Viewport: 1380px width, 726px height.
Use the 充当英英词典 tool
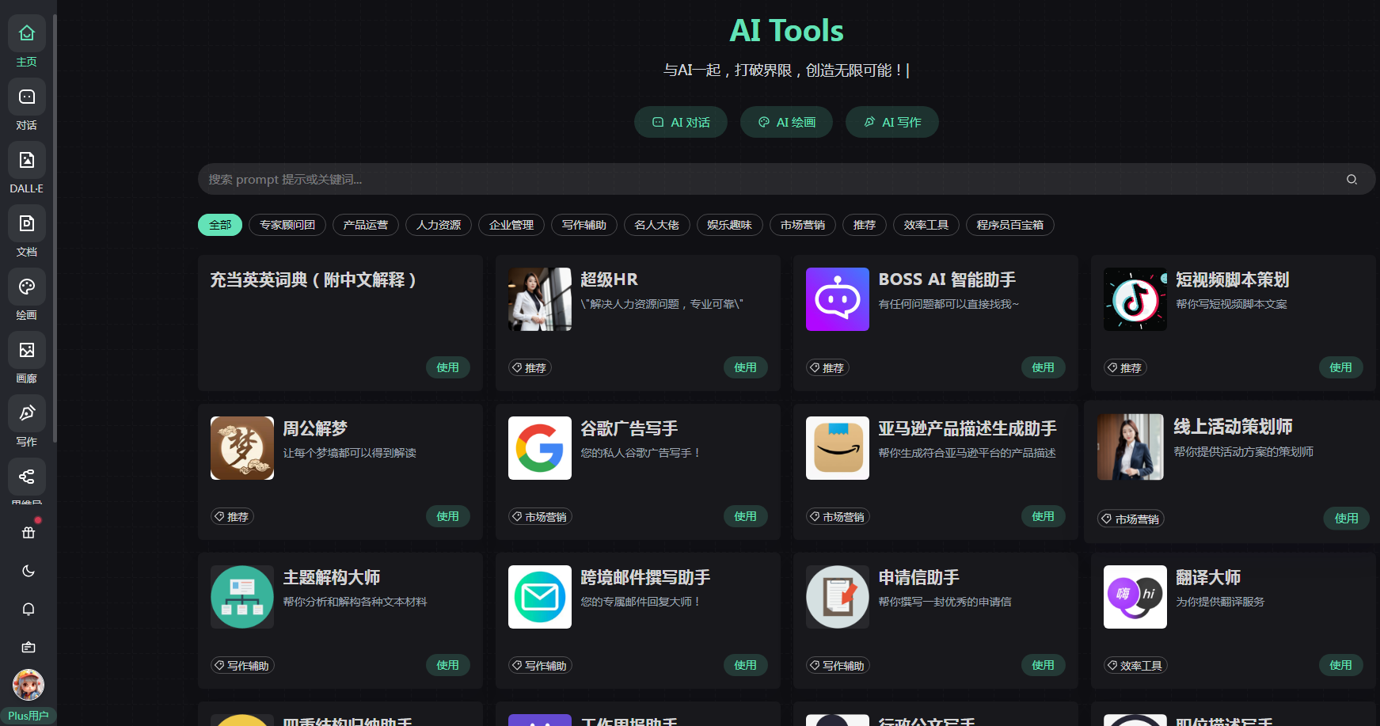(448, 367)
